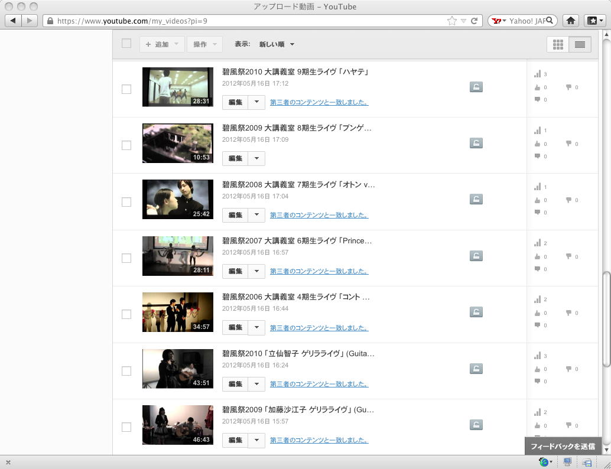The image size is (611, 469).
Task: Open the 25:42 thumbnail of 碧風祭2008 7期生
Action: point(178,200)
